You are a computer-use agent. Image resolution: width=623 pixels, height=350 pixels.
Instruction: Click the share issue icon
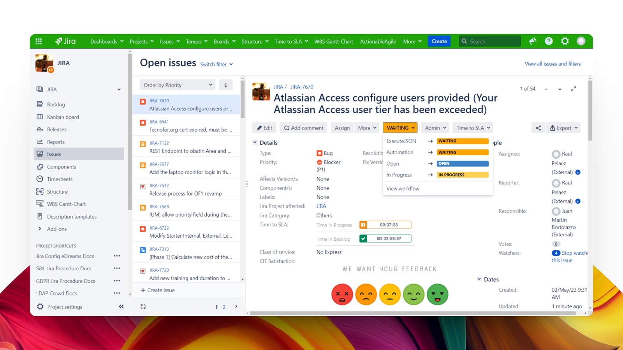[x=538, y=128]
